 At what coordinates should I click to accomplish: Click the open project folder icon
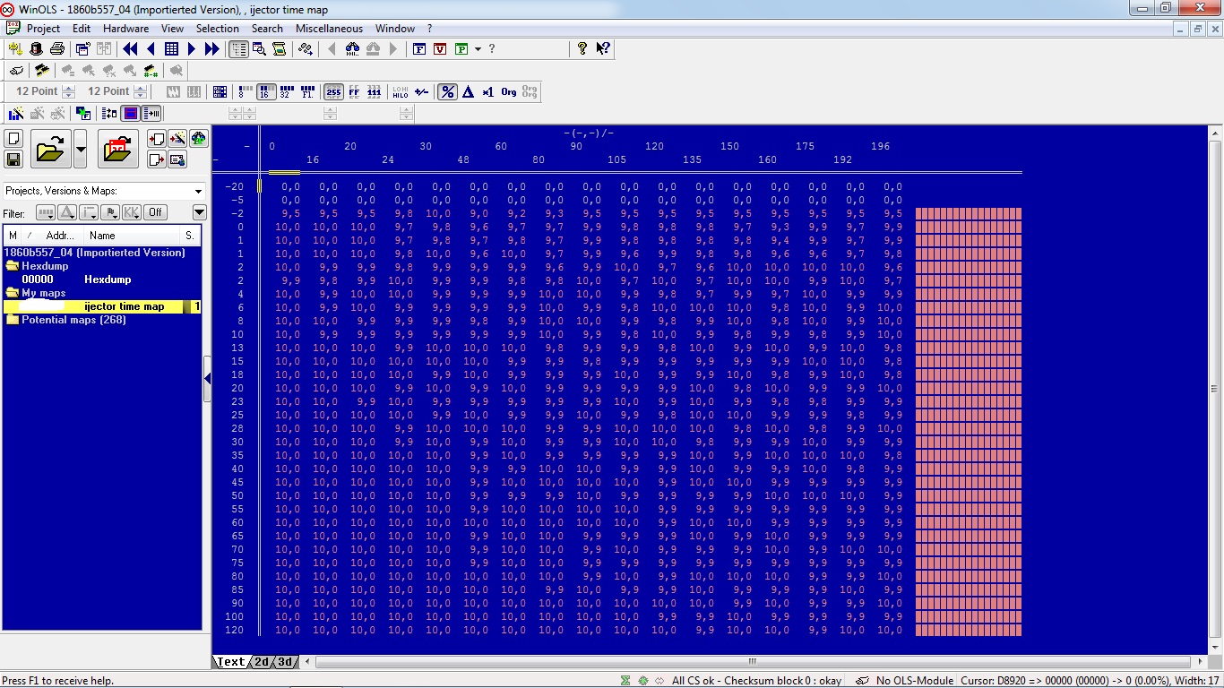(x=50, y=149)
